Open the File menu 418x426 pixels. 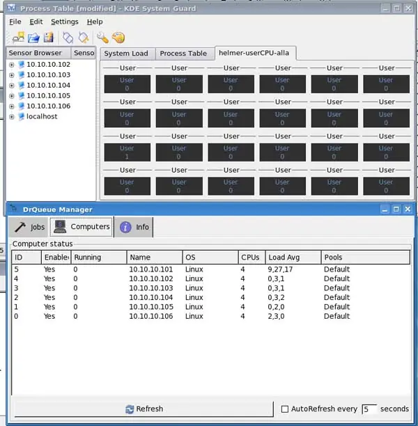pos(15,22)
